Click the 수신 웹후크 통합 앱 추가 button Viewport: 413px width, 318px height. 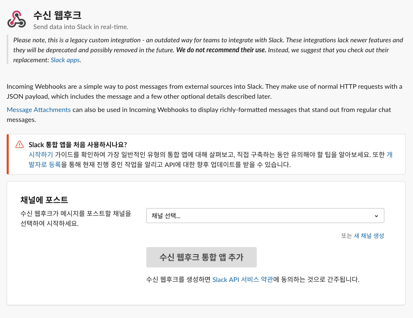coord(202,257)
